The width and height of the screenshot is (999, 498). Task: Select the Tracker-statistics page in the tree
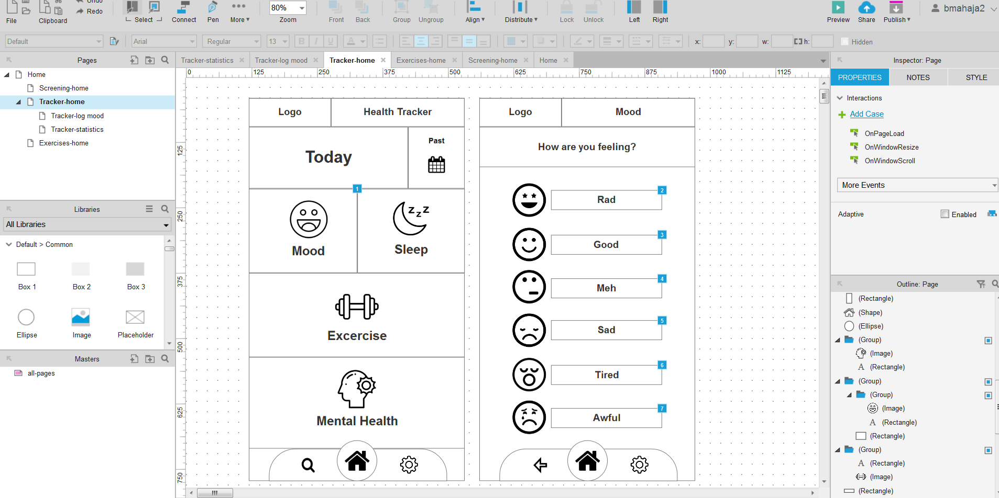pos(77,129)
